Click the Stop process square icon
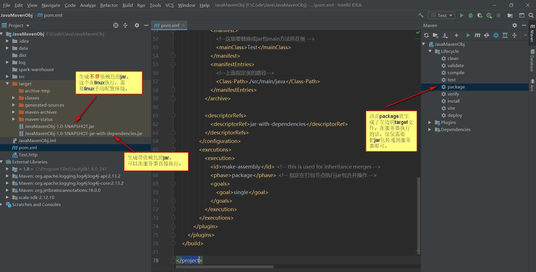This screenshot has height=272, width=536. click(499, 15)
